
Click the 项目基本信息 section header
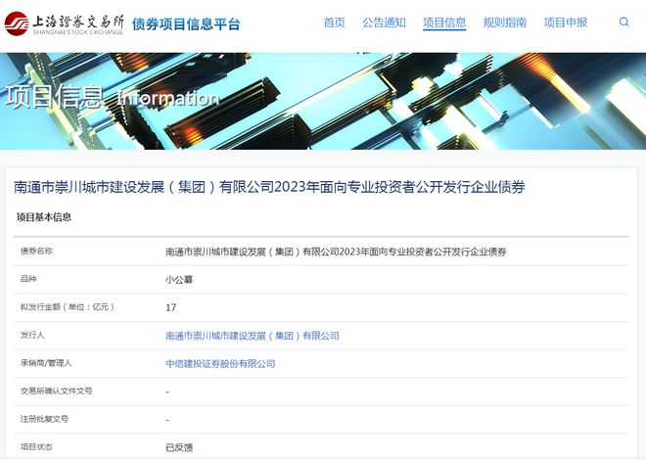[x=43, y=217]
